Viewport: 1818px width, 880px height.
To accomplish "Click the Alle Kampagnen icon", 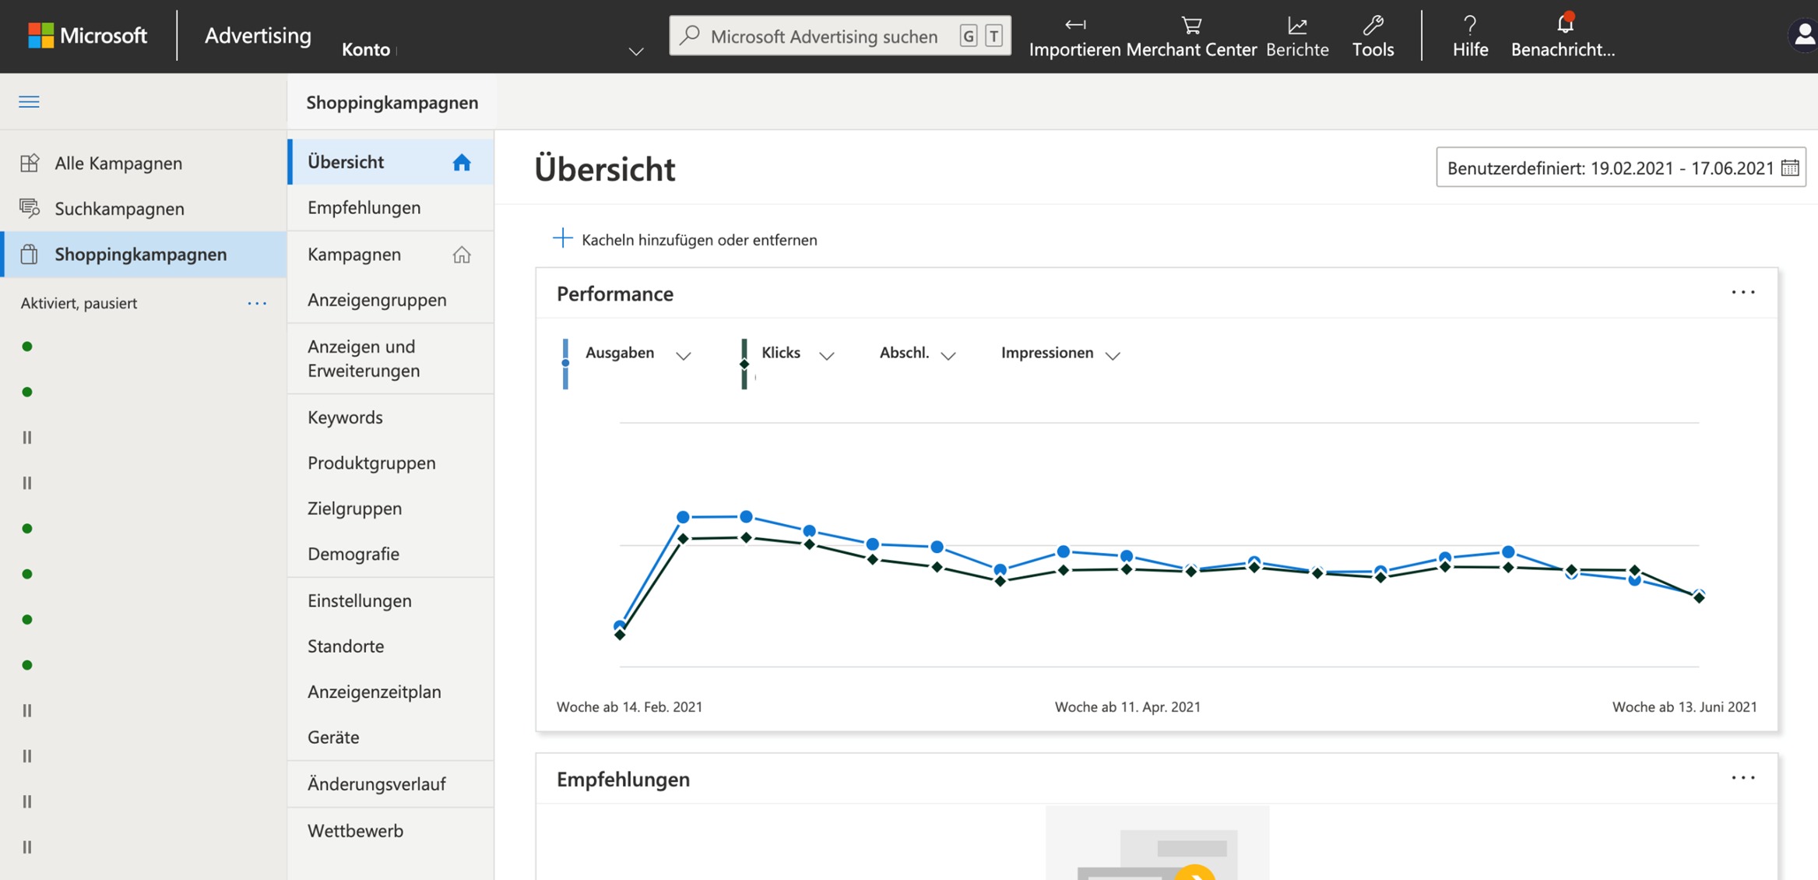I will [30, 163].
